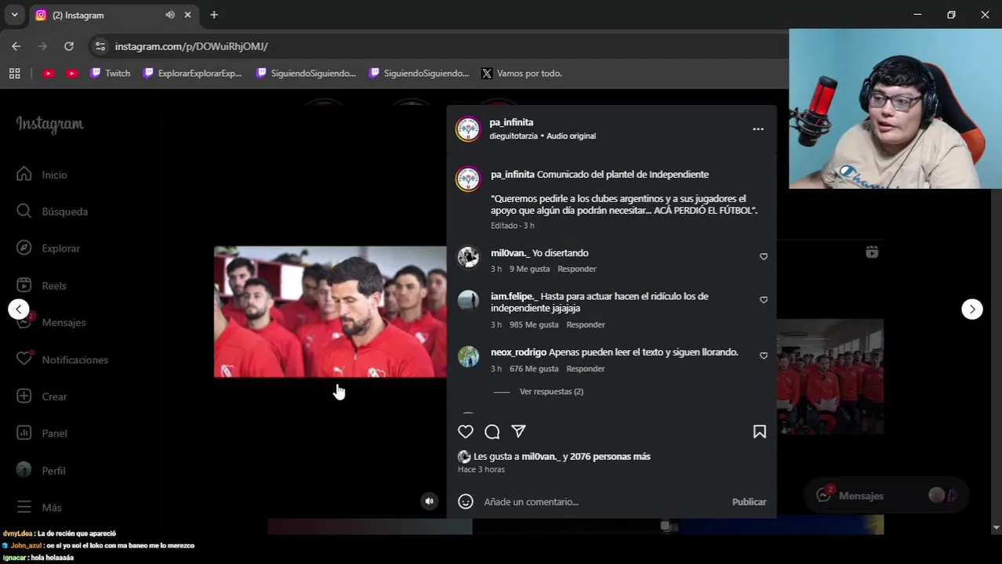Open Notificaciones heart item
The height and width of the screenshot is (564, 1002).
point(62,360)
